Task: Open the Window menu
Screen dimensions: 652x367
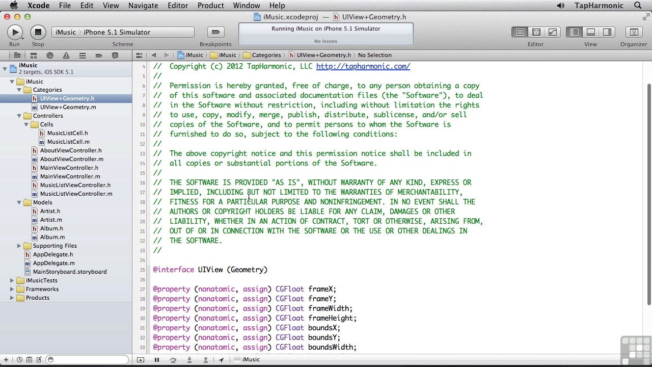Action: click(247, 6)
